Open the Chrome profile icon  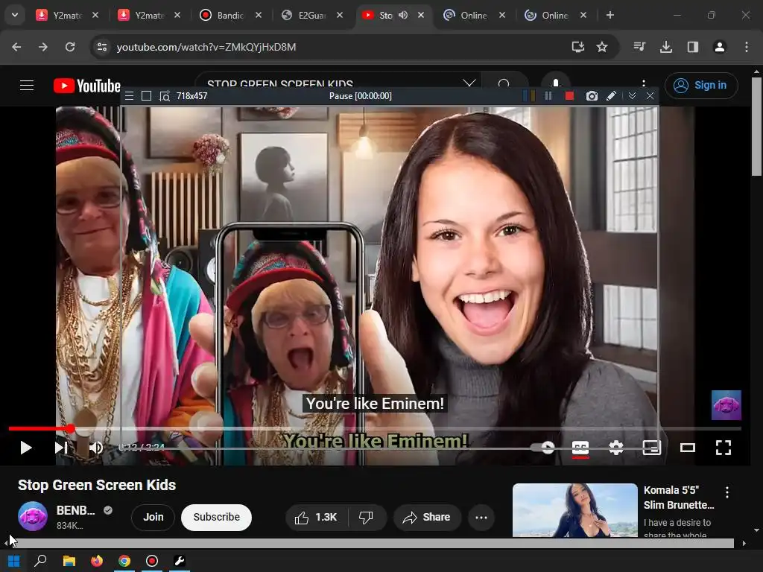719,47
